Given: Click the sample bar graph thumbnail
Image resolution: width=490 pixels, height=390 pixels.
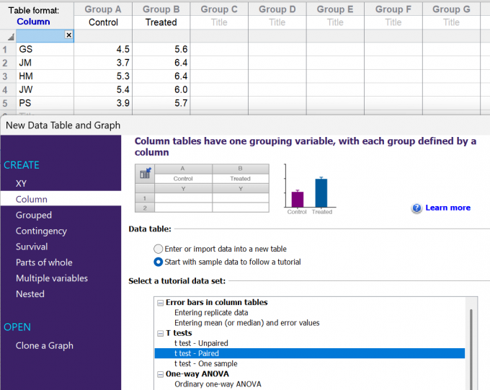Looking at the screenshot, I should [310, 189].
